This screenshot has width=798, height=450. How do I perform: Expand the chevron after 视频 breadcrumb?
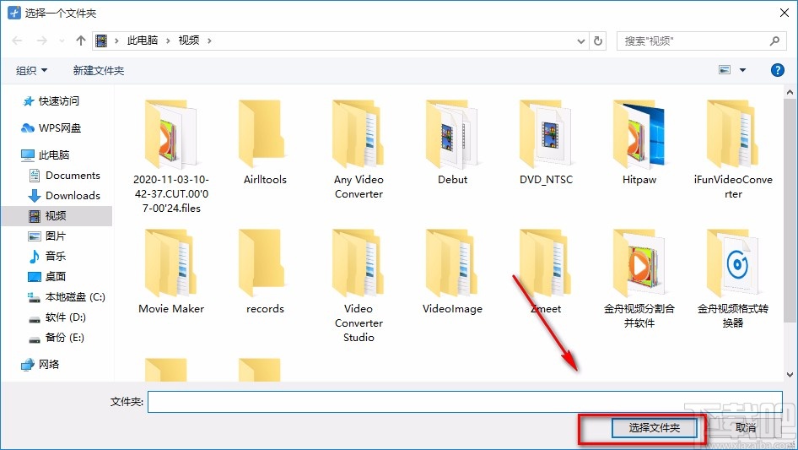click(x=209, y=41)
